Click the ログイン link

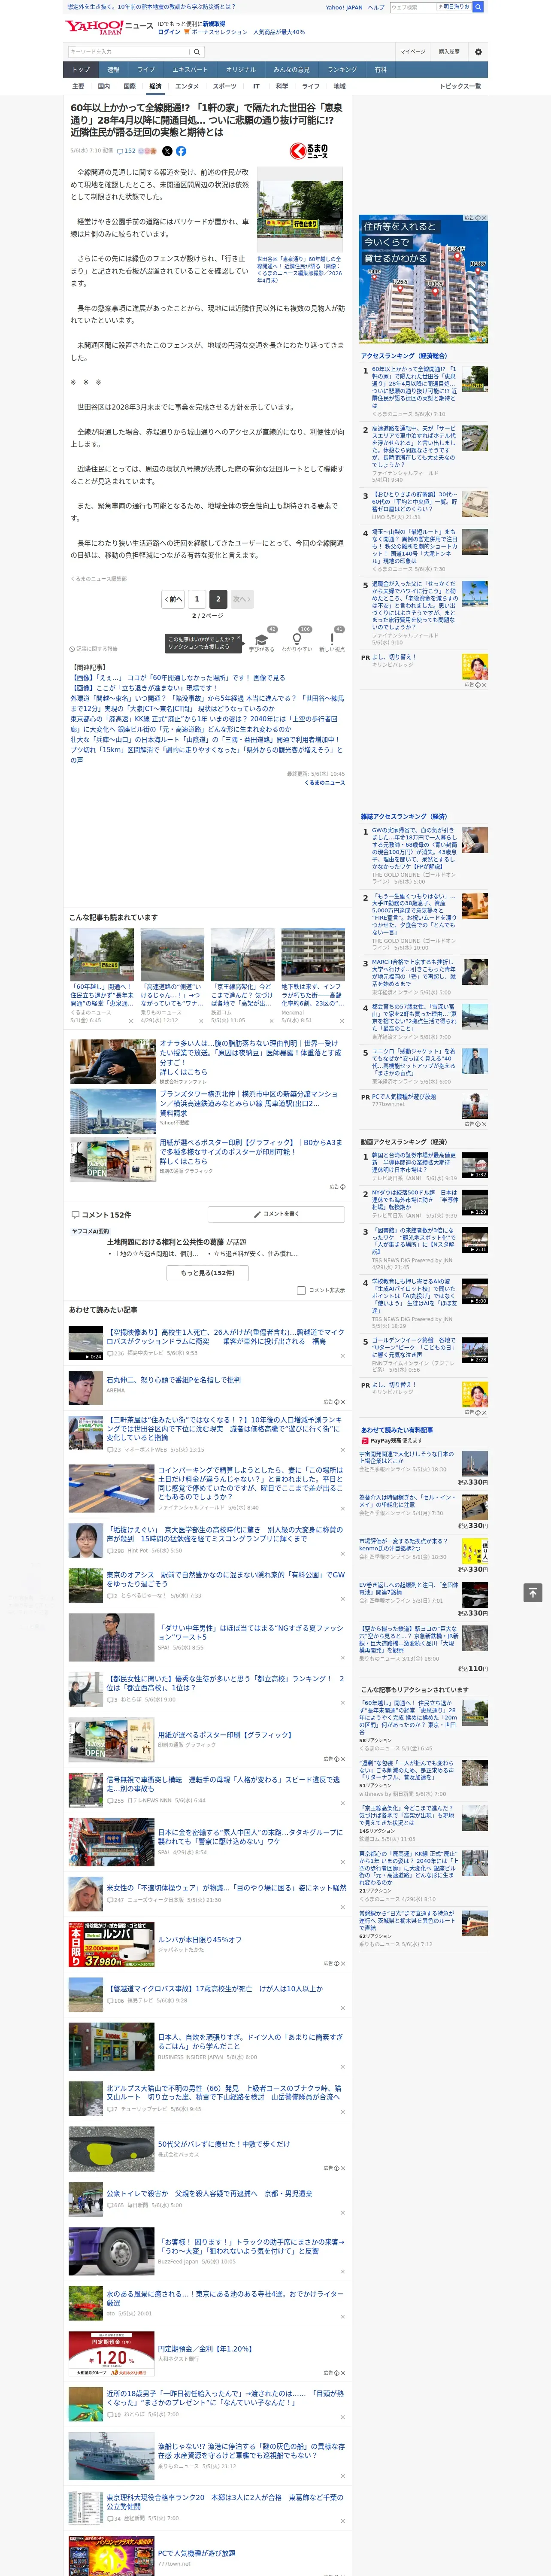click(x=169, y=32)
